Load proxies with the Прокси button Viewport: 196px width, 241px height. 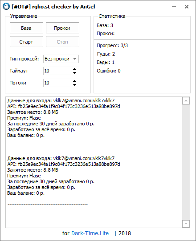tap(62, 28)
